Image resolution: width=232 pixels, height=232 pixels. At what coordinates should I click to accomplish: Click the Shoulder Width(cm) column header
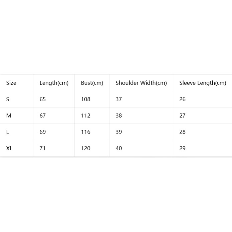141,83
